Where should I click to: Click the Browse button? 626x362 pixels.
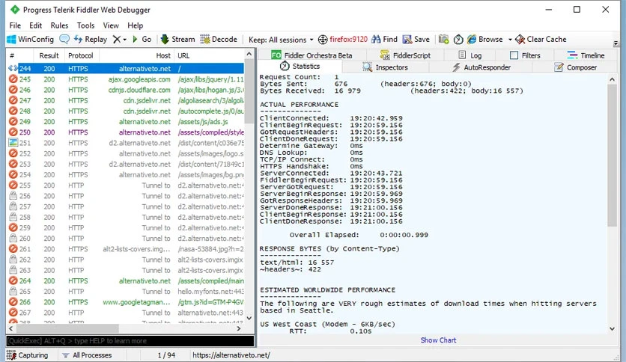[485, 39]
